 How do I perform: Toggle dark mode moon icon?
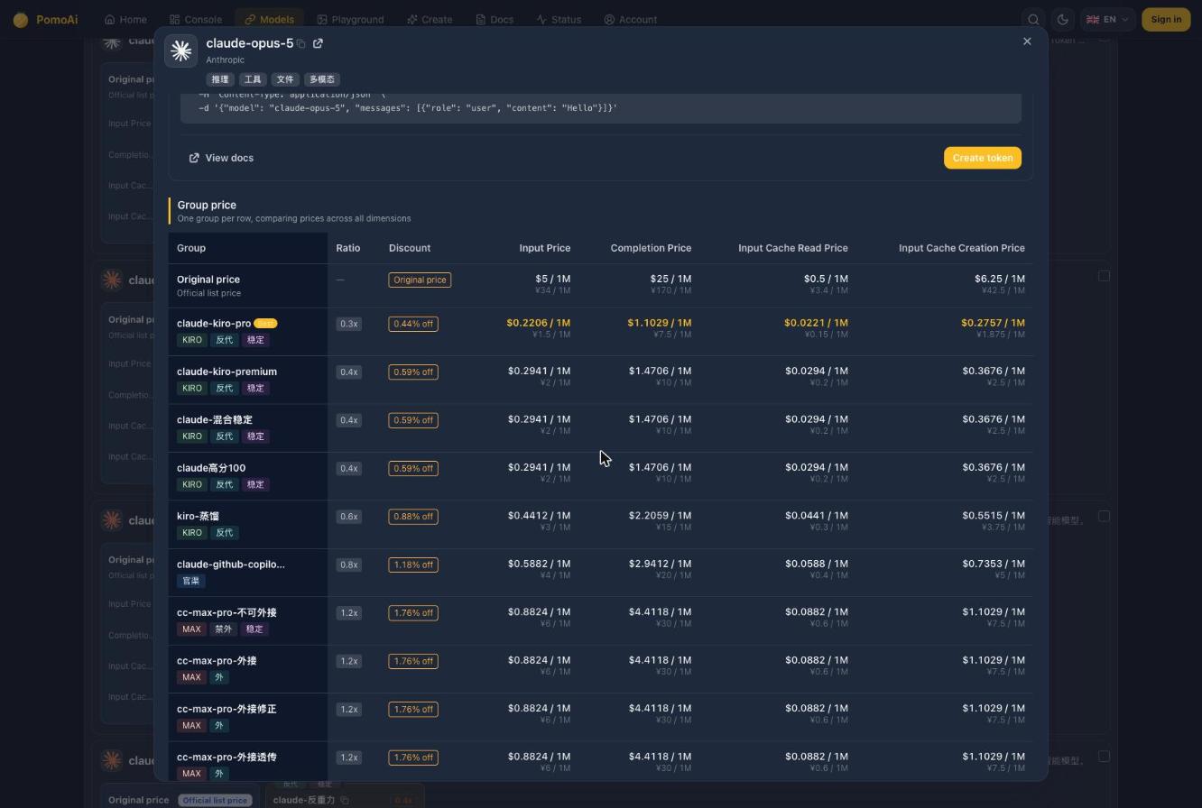1063,19
